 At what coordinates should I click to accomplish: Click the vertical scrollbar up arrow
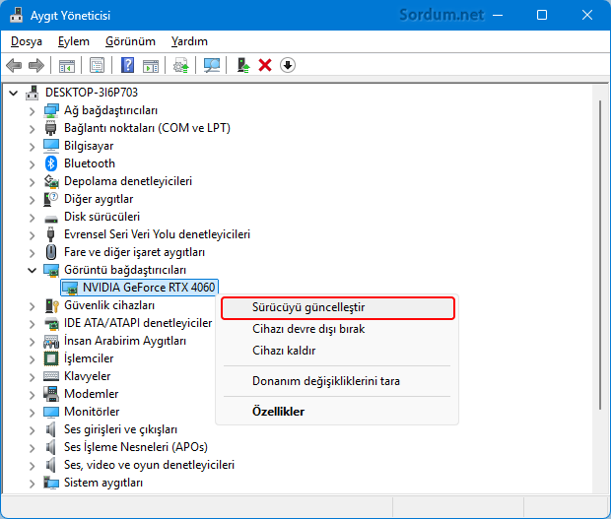[601, 92]
